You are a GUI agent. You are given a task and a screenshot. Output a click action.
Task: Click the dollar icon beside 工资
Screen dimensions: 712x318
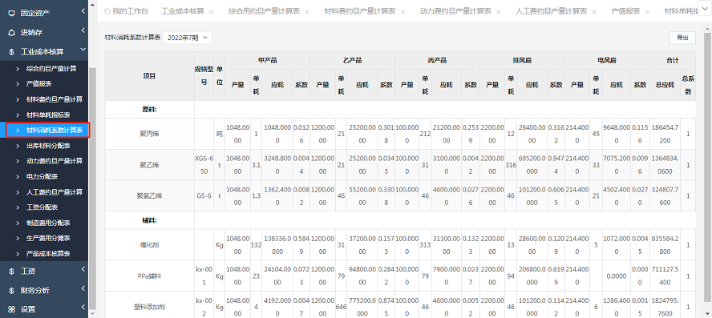point(12,272)
